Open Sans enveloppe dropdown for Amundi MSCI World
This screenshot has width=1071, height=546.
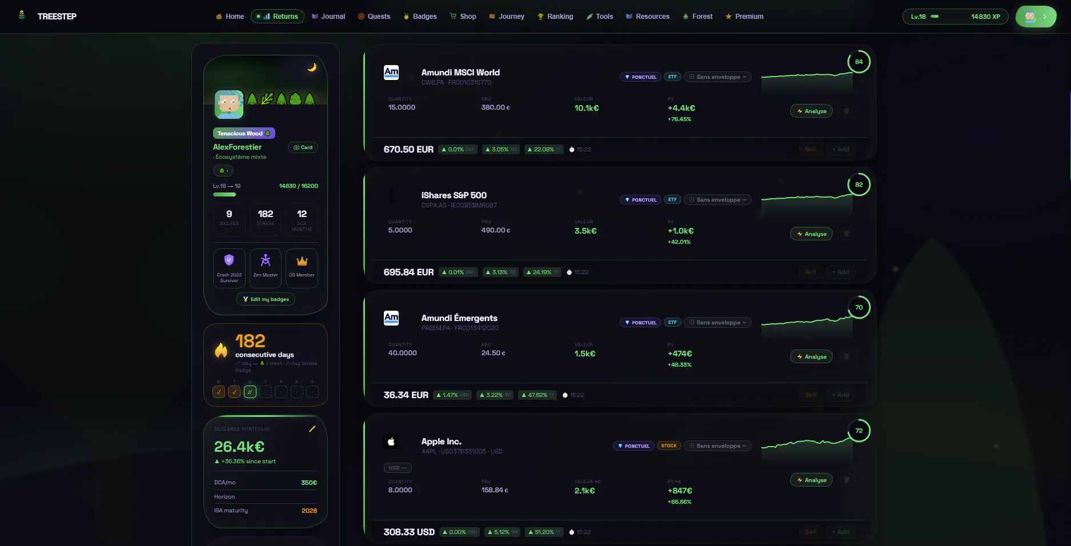pyautogui.click(x=718, y=77)
